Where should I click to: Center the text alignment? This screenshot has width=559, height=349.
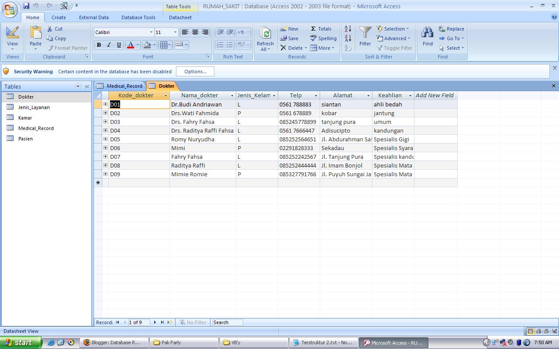(x=195, y=32)
